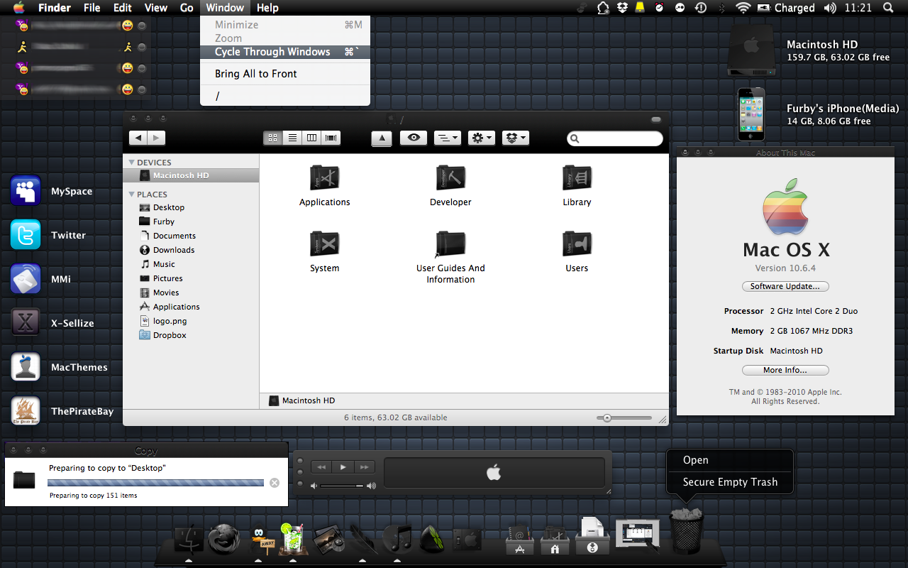This screenshot has height=568, width=908.
Task: Open the Go menu
Action: (187, 8)
